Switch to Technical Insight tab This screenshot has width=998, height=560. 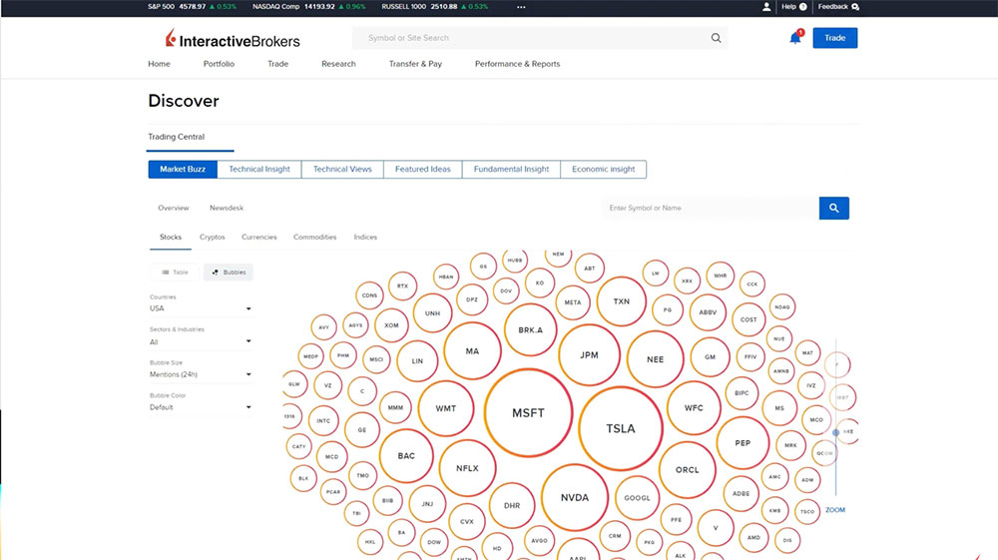tap(259, 170)
